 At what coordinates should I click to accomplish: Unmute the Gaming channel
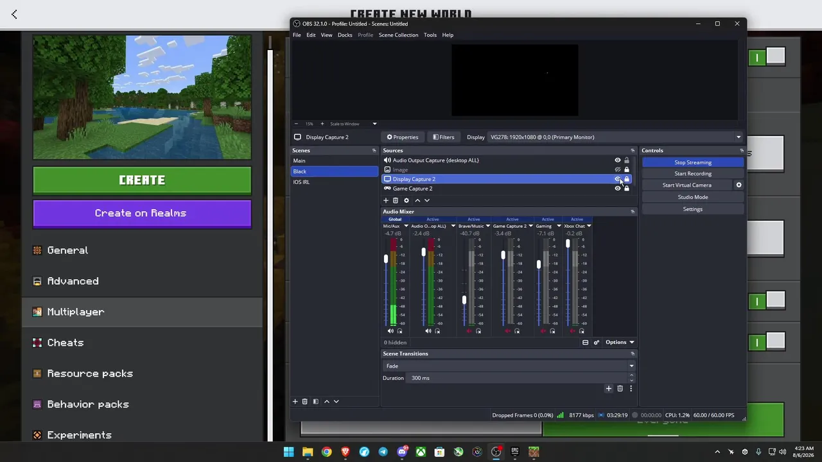(x=543, y=331)
